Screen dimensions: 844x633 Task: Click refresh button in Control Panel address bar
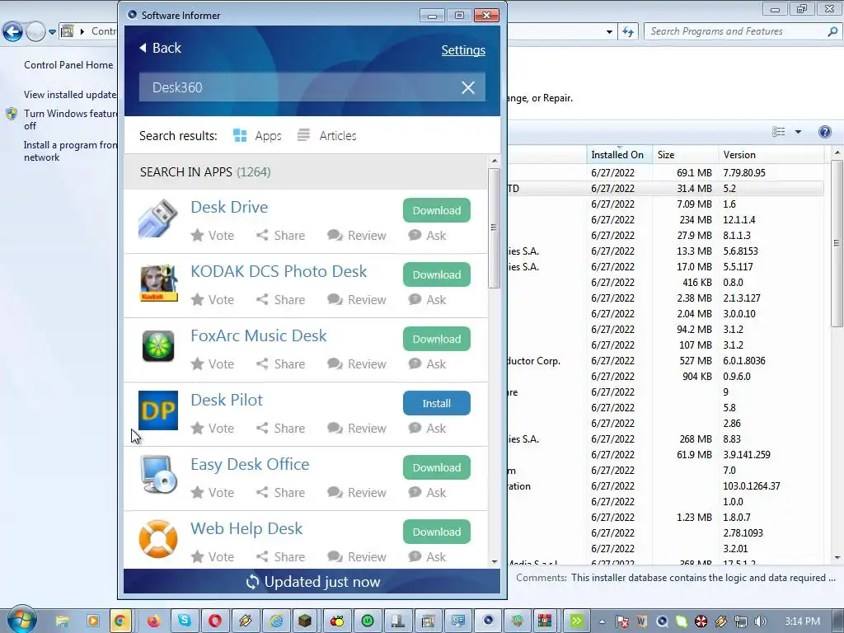tap(627, 32)
